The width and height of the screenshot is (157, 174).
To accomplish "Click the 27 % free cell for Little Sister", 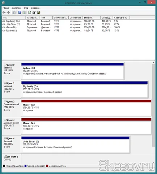I will [x=116, y=24].
